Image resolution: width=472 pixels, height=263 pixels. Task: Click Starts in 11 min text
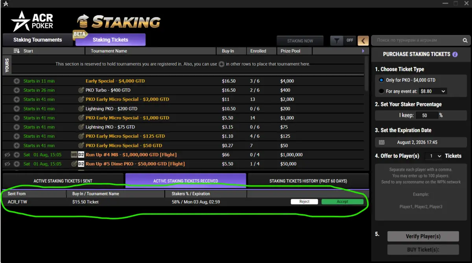[39, 81]
